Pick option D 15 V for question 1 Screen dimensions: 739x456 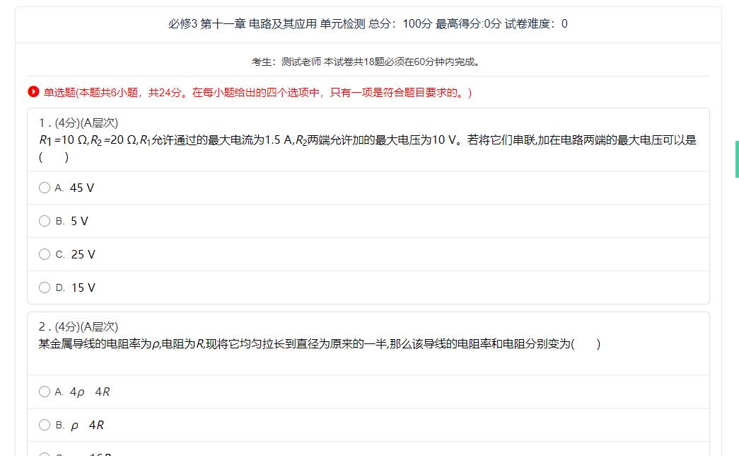click(45, 287)
